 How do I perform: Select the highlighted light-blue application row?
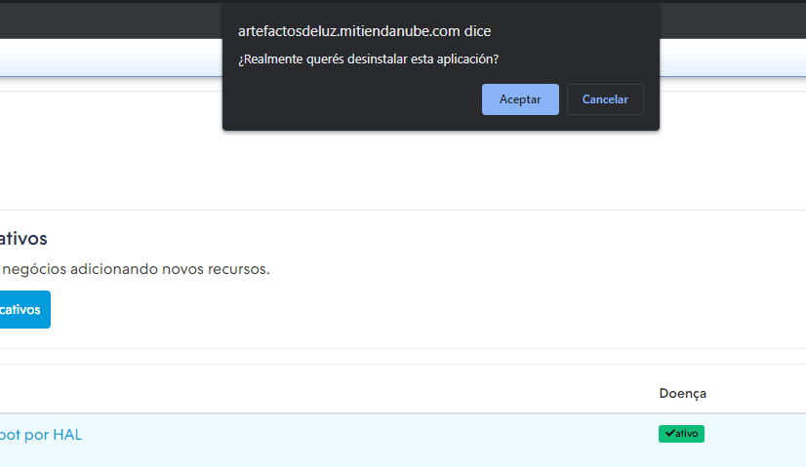click(390, 441)
